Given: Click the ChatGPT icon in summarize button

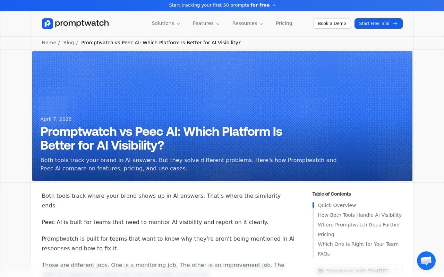Looking at the screenshot, I should [x=321, y=271].
